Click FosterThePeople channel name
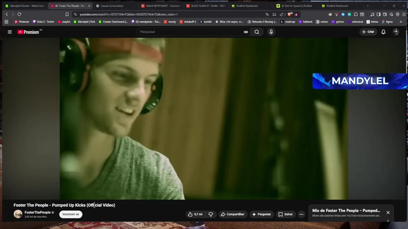 tap(38, 212)
